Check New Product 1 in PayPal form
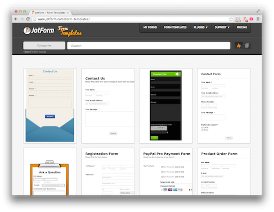This screenshot has height=212, width=274. (x=162, y=167)
